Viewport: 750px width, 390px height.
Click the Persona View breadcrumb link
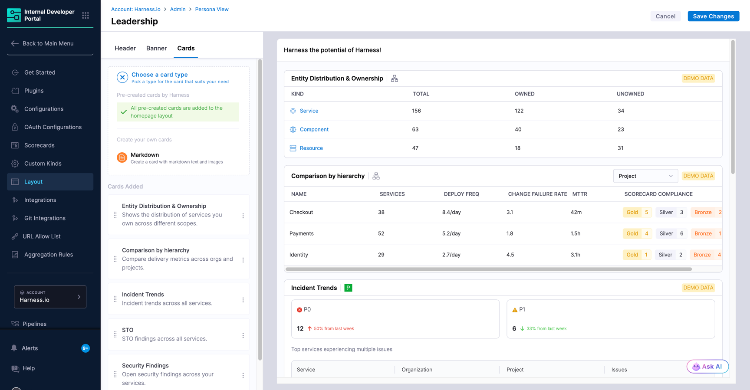212,9
